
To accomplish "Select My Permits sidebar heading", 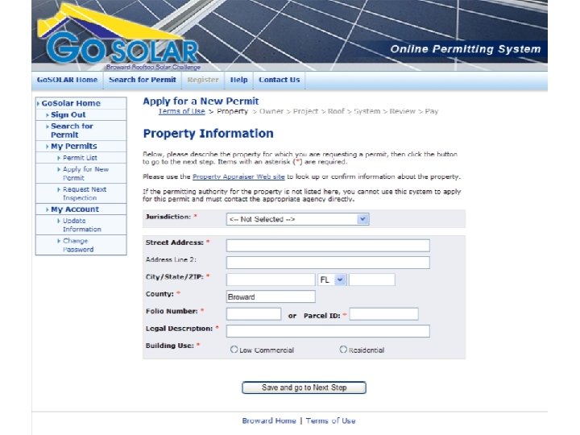I will tap(74, 146).
